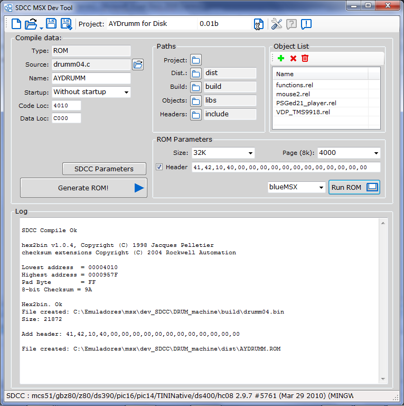Viewport: 404px width, 406px height.
Task: Click the Header bytes field in ROM Parameters
Action: 286,167
